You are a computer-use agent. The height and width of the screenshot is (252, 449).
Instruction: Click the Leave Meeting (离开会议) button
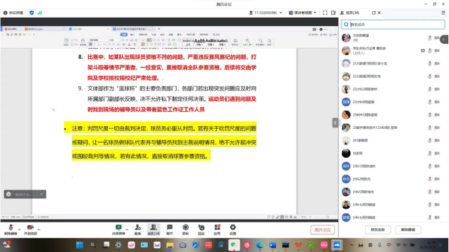tap(322, 229)
